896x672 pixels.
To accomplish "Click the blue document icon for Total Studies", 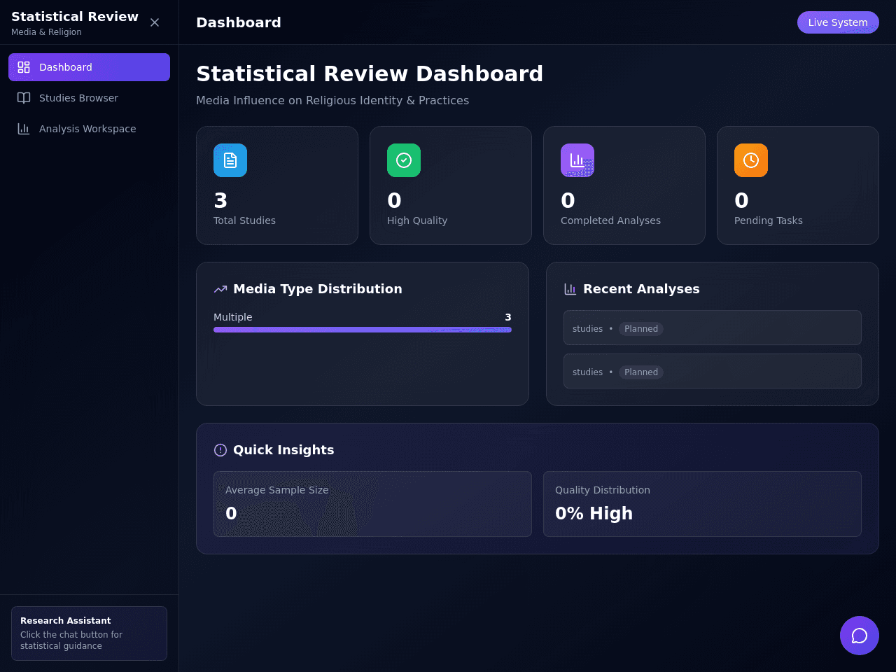I will pyautogui.click(x=230, y=160).
